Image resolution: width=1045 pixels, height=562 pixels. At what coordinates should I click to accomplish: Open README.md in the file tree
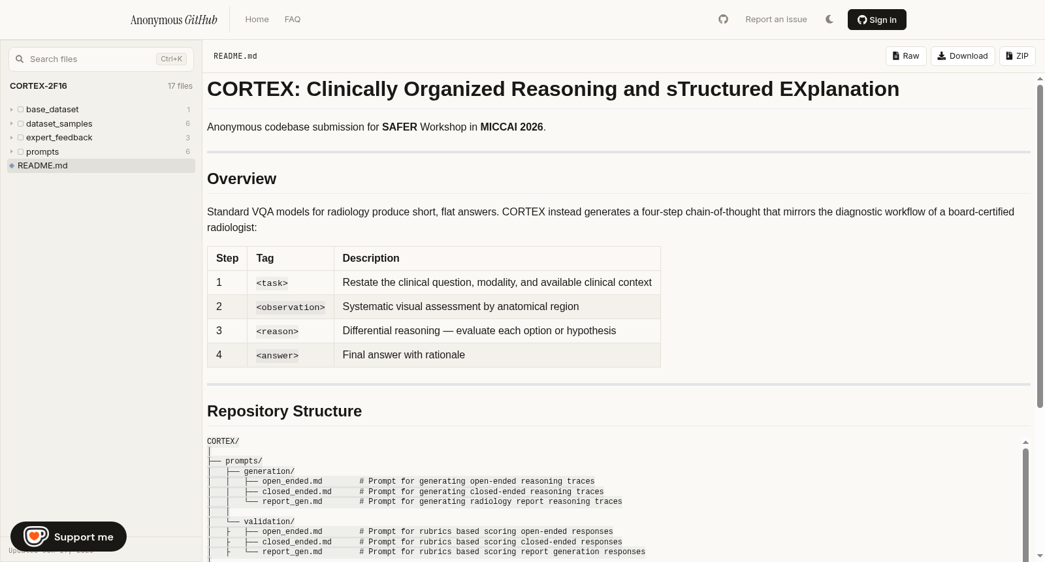pos(101,166)
